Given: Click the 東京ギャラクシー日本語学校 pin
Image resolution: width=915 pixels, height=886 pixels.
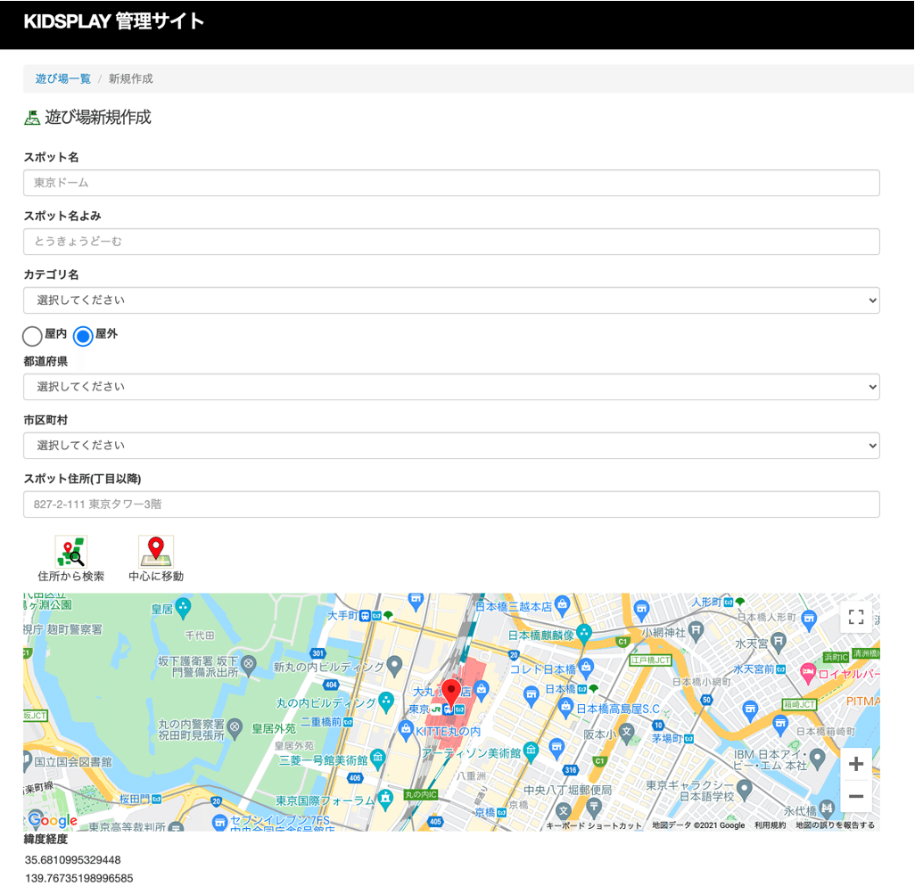Looking at the screenshot, I should pos(744,790).
